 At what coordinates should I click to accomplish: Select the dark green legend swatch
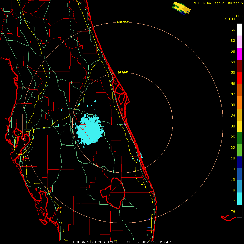tap(239, 138)
